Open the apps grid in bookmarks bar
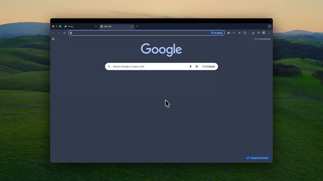Image resolution: width=323 pixels, height=181 pixels. [53, 39]
